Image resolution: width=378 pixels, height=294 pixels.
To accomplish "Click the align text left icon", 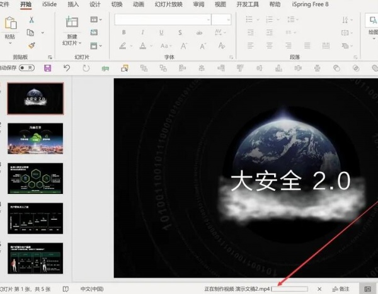I will (251, 45).
